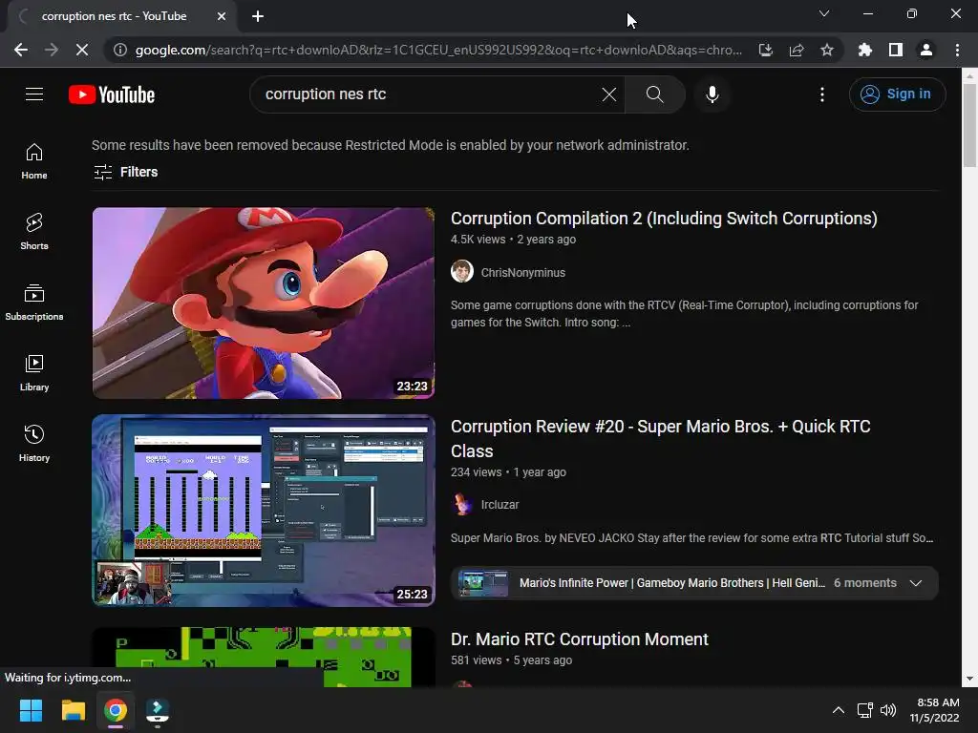Visit ChrisNonyminus channel name
978x733 pixels.
click(522, 272)
